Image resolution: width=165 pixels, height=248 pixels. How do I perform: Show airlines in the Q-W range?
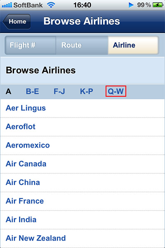pyautogui.click(x=116, y=91)
